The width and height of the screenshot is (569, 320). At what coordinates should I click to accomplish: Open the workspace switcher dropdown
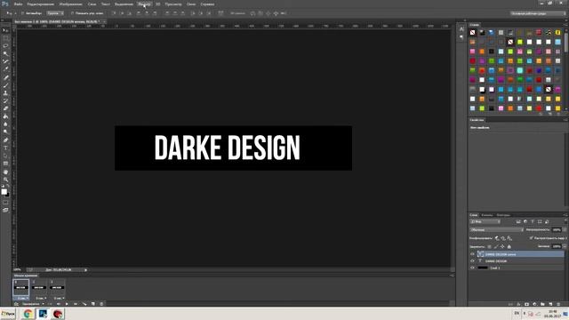pos(538,13)
